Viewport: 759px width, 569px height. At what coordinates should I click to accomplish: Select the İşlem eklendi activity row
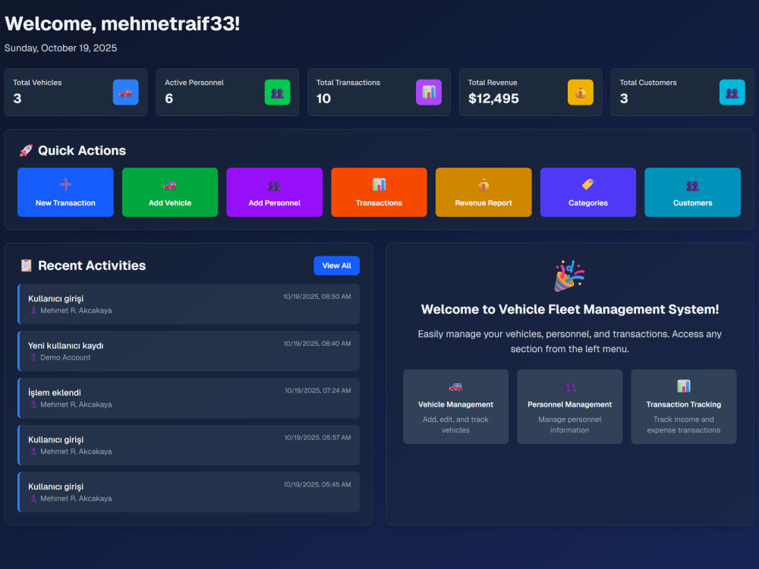tap(188, 398)
